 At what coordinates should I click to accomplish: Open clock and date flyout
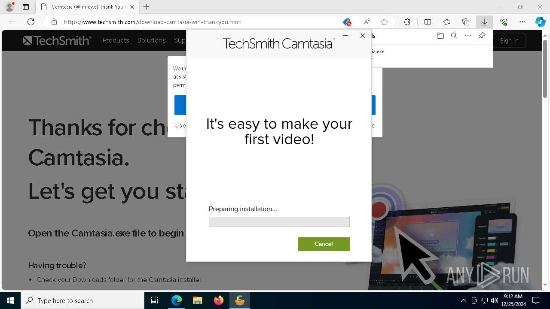pyautogui.click(x=513, y=300)
